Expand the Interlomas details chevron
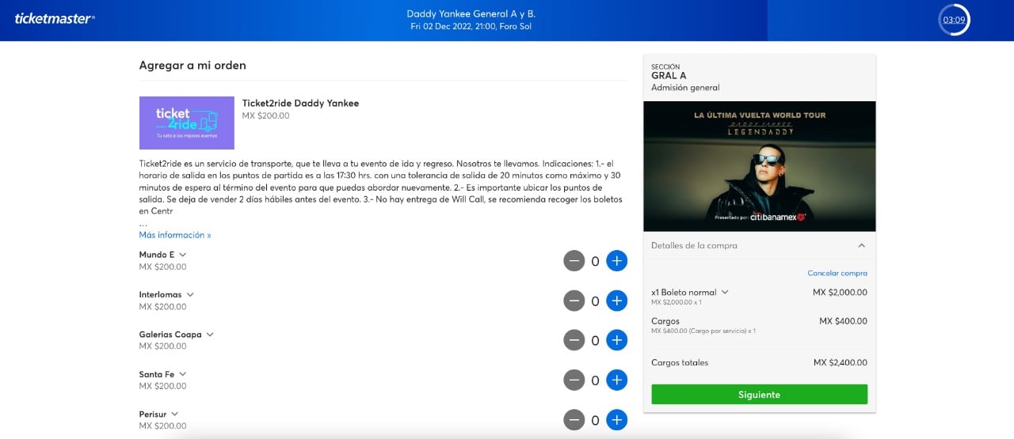The height and width of the screenshot is (439, 1014). click(190, 294)
